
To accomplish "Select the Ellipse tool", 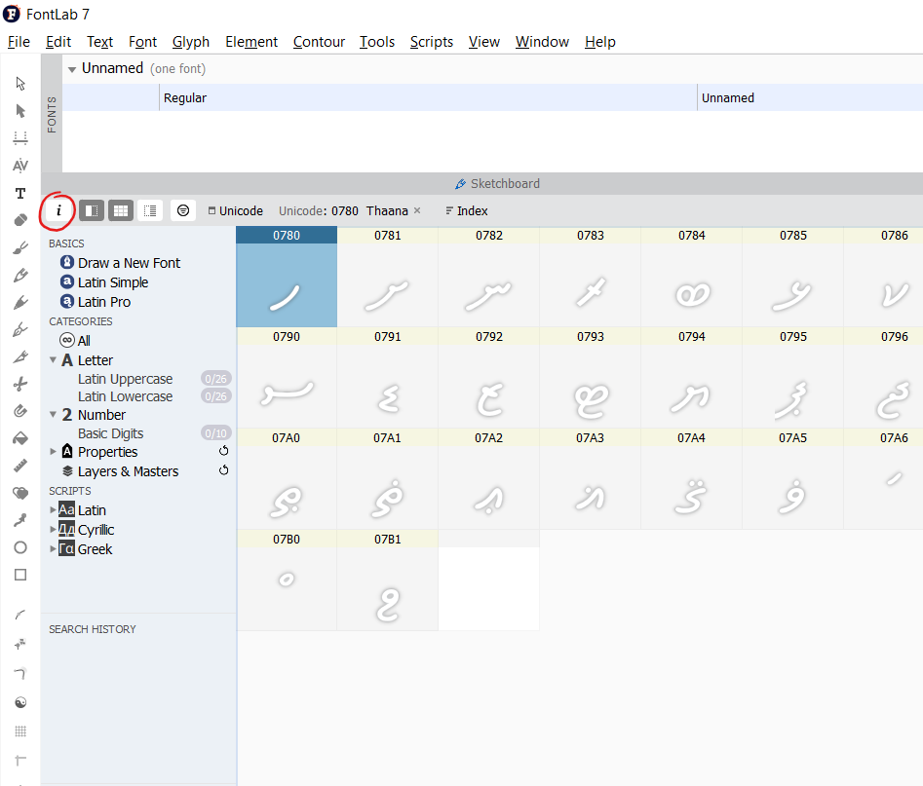I will [x=20, y=547].
